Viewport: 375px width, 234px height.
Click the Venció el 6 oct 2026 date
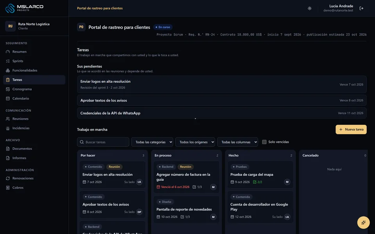click(173, 187)
